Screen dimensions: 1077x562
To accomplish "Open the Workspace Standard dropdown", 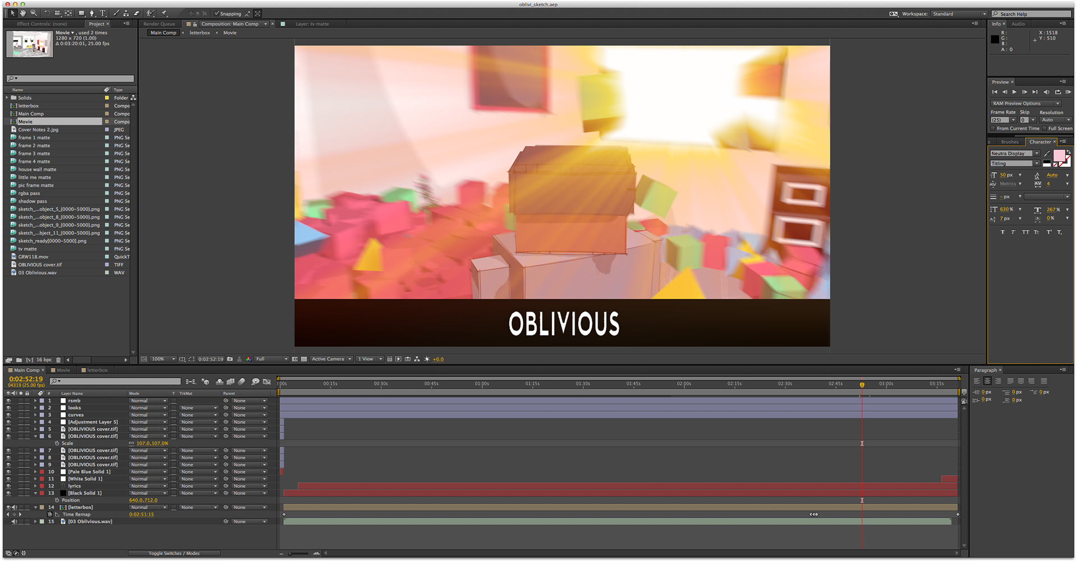I will pos(959,14).
